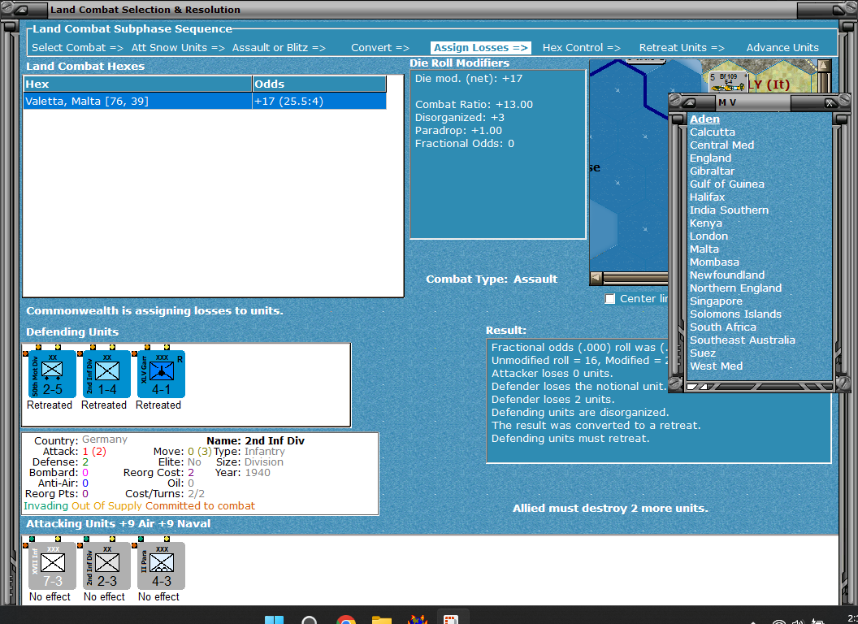Viewport: 858px width, 624px height.
Task: Select Solomons Islands in the list
Action: (735, 314)
